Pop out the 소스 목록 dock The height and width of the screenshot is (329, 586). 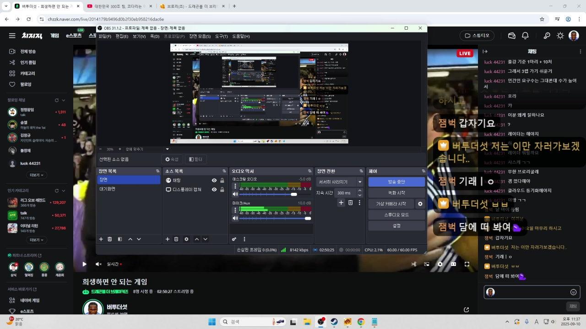(225, 171)
